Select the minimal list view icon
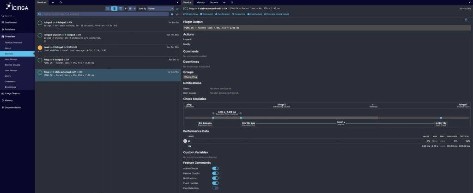Image resolution: width=473 pixels, height=193 pixels. (x=108, y=8)
